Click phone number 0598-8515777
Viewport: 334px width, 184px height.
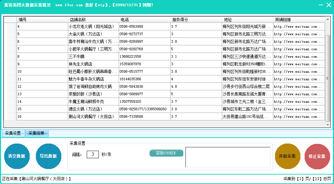[x=131, y=71]
